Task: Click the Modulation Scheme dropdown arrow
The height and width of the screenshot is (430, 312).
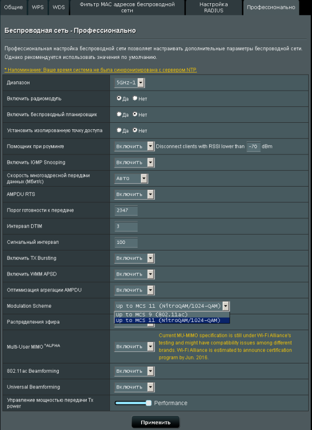Action: tap(226, 306)
